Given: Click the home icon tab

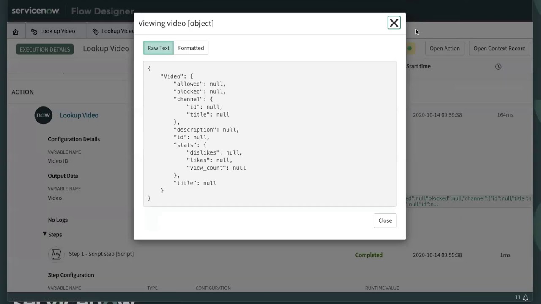Looking at the screenshot, I should (16, 32).
